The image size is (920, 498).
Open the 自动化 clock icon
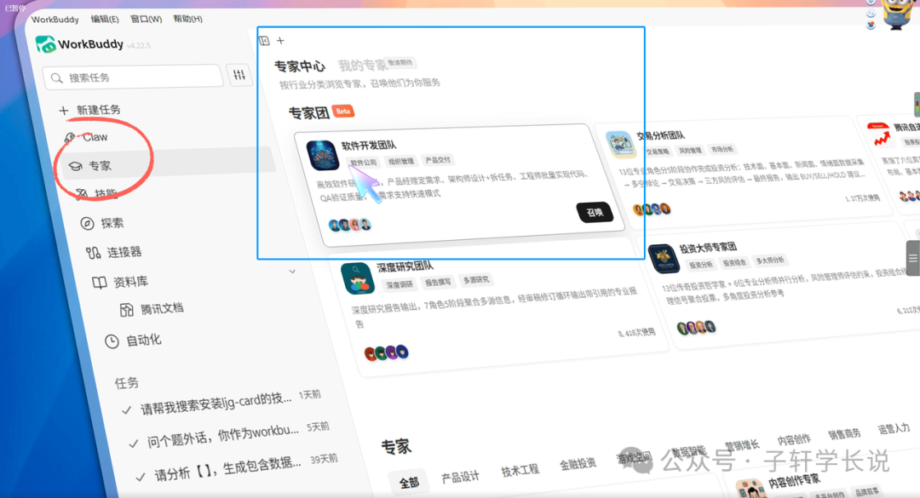click(x=112, y=341)
